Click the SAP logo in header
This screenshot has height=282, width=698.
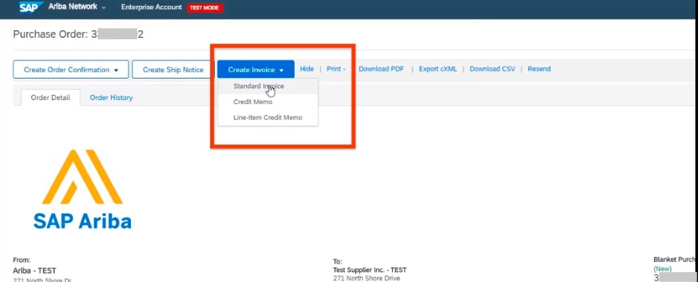point(31,7)
